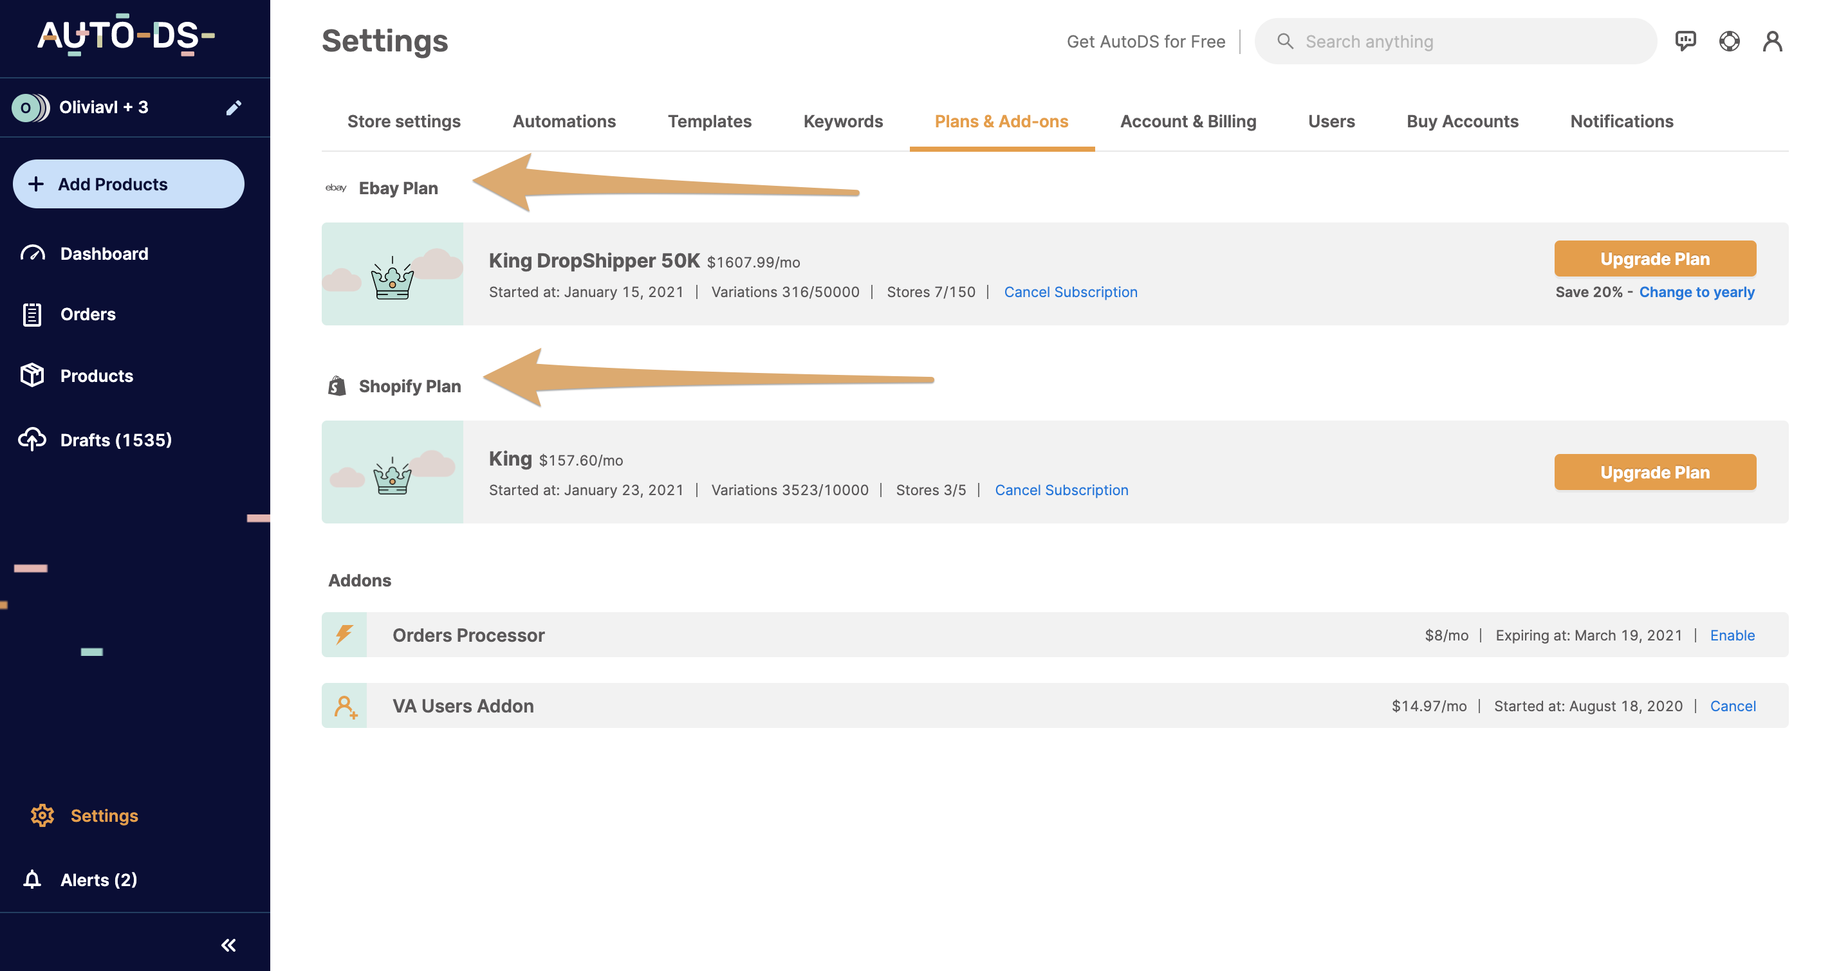Image resolution: width=1821 pixels, height=971 pixels.
Task: Select the Plans & Add-ons tab
Action: pos(1001,121)
